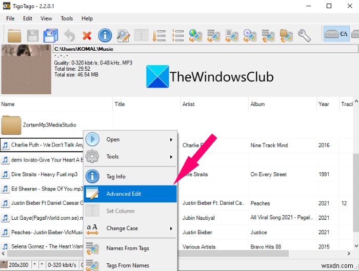Expand the Change Case submenu
Viewport: 359px width, 271px height.
coord(130,228)
